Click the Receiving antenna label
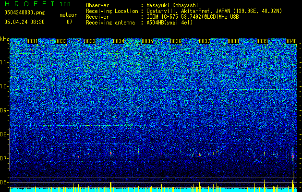The height and width of the screenshot is (192, 302). coord(110,23)
